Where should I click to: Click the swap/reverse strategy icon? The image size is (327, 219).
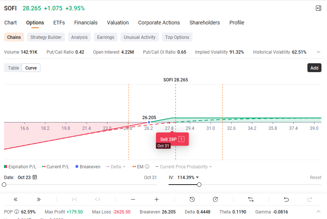251,199
